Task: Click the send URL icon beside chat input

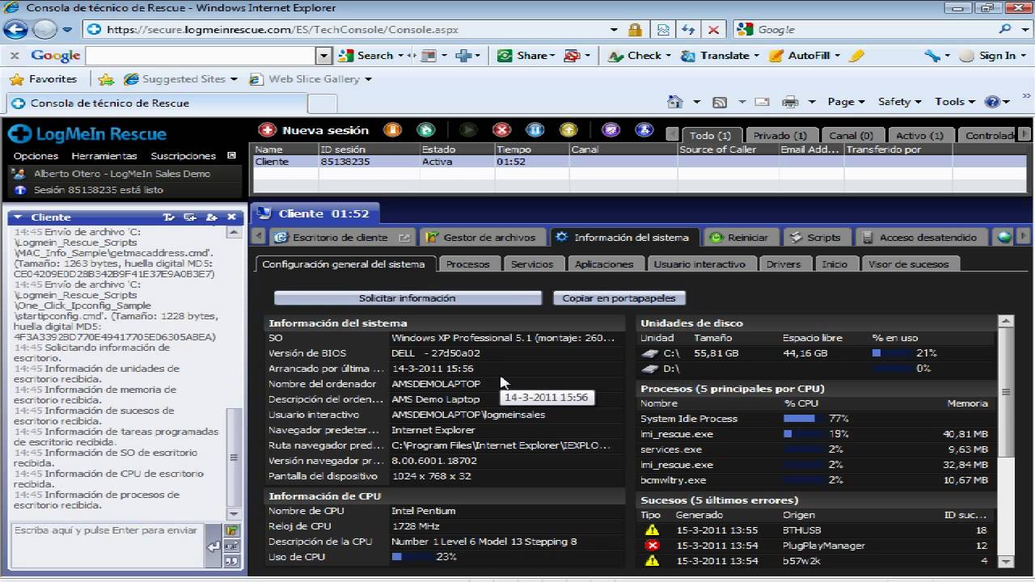Action: coord(232,546)
